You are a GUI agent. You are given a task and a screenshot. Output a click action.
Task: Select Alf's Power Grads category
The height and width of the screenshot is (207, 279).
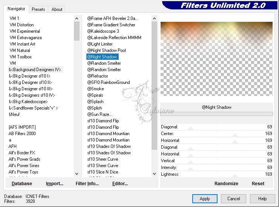point(25,159)
